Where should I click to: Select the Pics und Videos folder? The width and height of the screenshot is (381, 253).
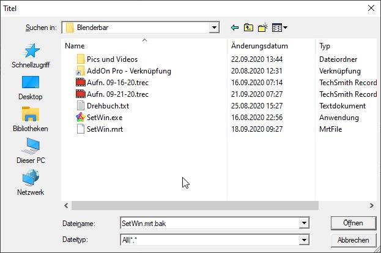(x=112, y=59)
